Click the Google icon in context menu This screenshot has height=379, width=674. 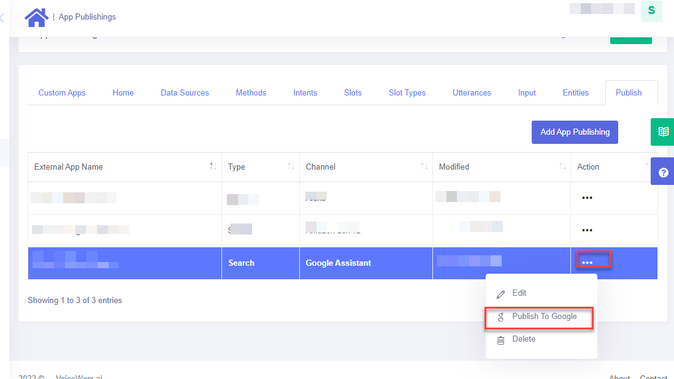click(500, 317)
